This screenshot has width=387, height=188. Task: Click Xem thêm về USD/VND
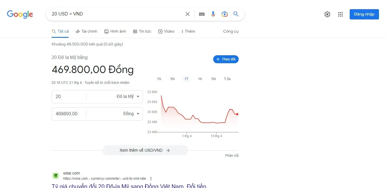pos(145,150)
